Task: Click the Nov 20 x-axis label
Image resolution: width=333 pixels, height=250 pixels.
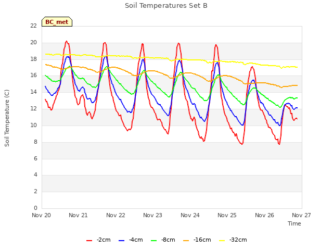Action: (42, 215)
